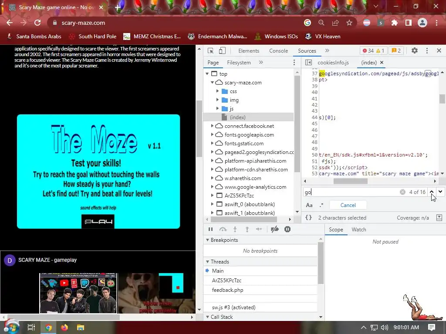This screenshot has width=446, height=334.
Task: Open the Page navigator tab
Action: 213,63
